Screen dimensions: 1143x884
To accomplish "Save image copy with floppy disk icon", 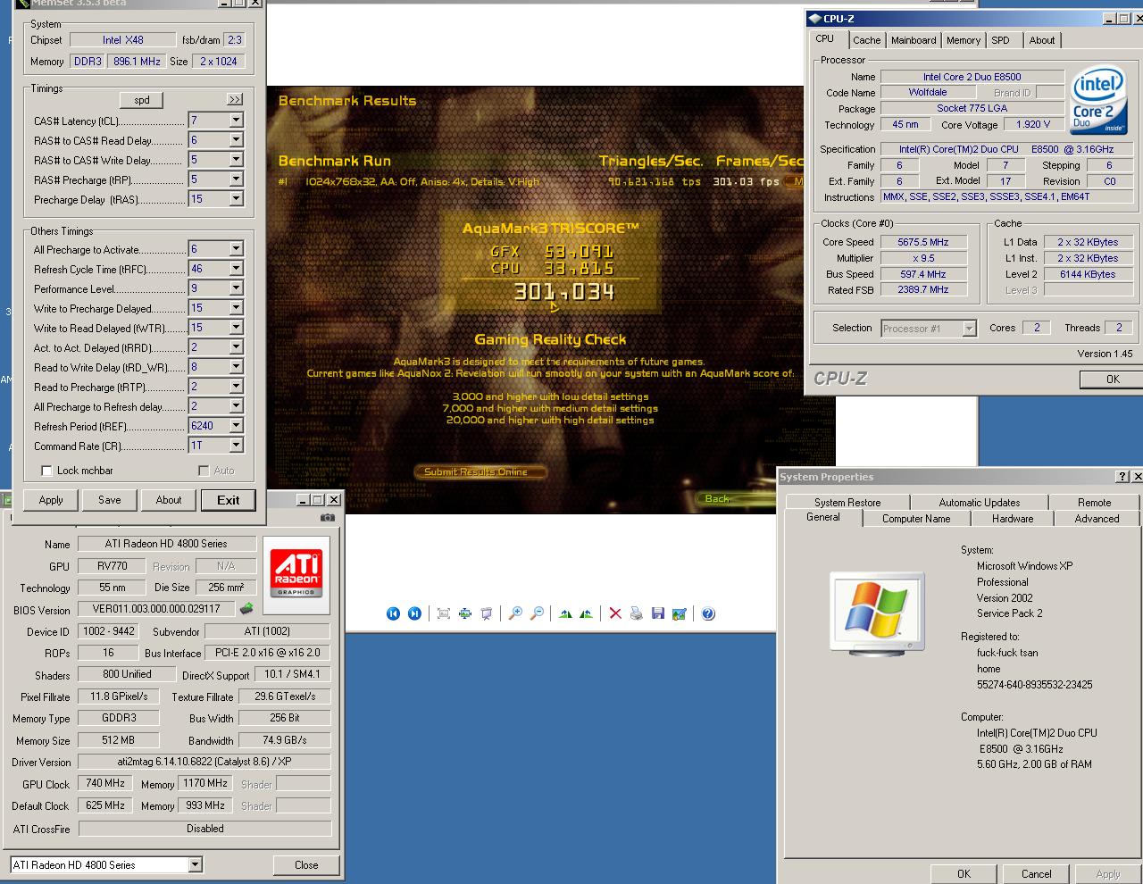I will coord(658,613).
